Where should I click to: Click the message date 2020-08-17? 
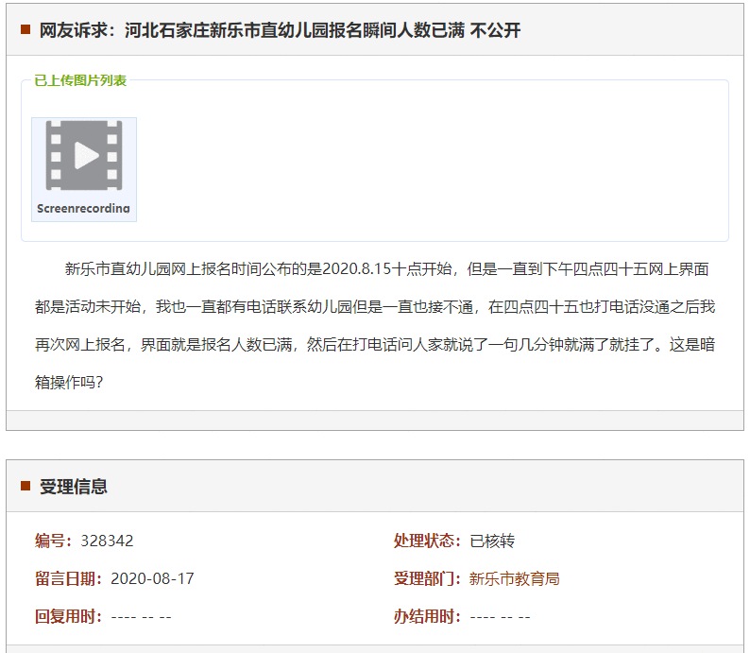coord(152,578)
